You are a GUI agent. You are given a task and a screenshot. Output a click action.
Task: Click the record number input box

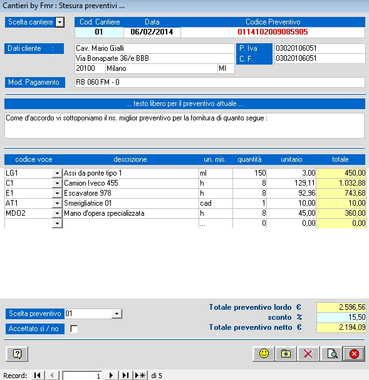(x=82, y=376)
